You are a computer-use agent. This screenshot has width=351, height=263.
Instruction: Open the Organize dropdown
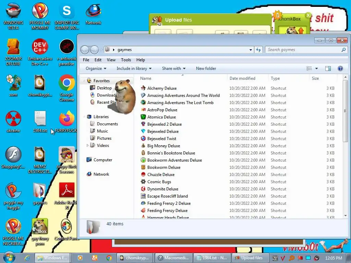[x=96, y=68]
